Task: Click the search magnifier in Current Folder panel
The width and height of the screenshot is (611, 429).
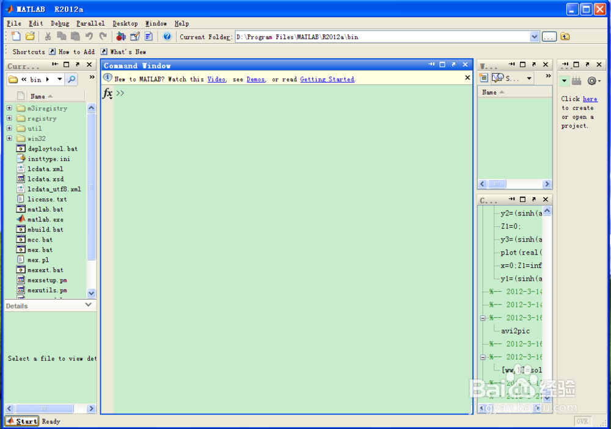Action: pyautogui.click(x=71, y=79)
